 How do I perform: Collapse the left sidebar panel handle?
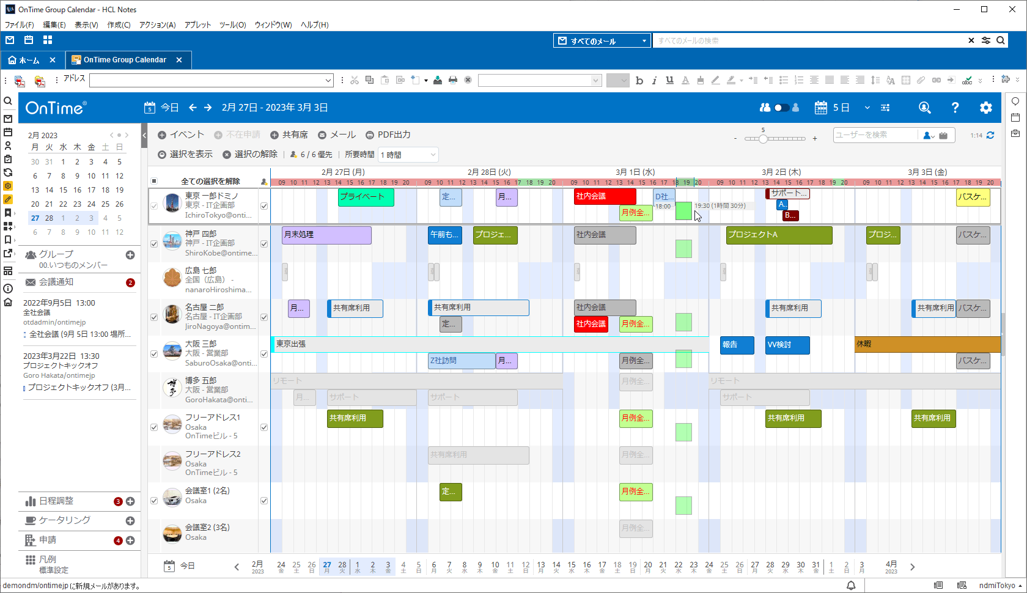pos(144,136)
